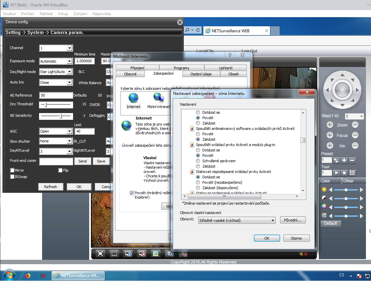Untick the 'Povolit chráněný režim' checkbox
371x281 pixels.
(x=132, y=193)
